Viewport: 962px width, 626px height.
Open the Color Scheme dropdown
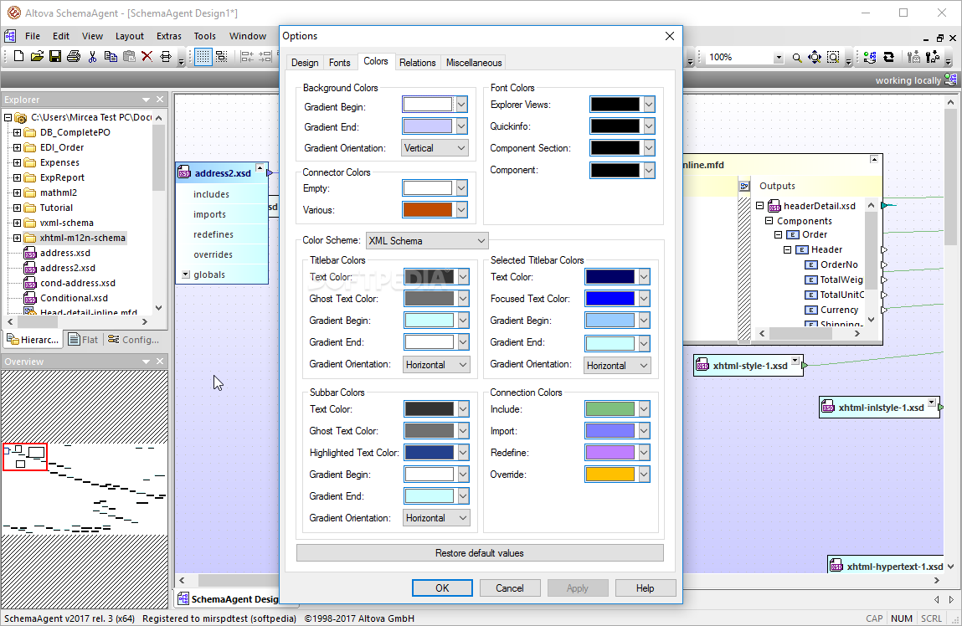click(x=426, y=241)
